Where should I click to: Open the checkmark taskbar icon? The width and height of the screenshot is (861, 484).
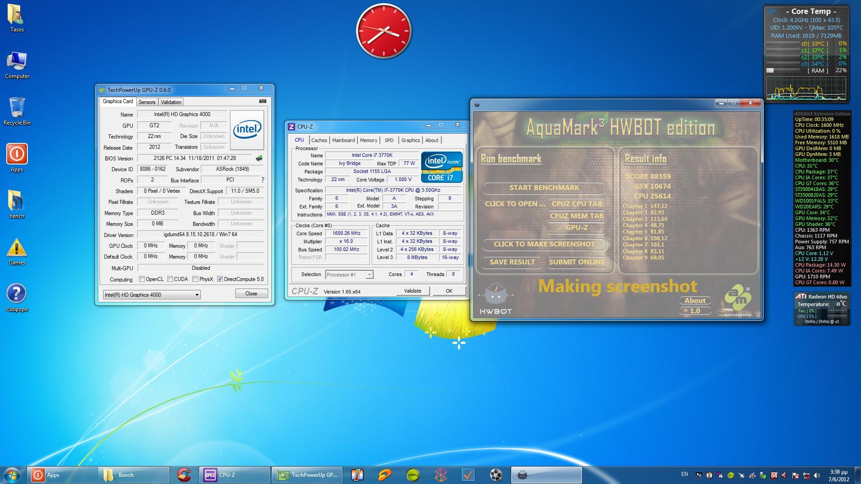468,475
